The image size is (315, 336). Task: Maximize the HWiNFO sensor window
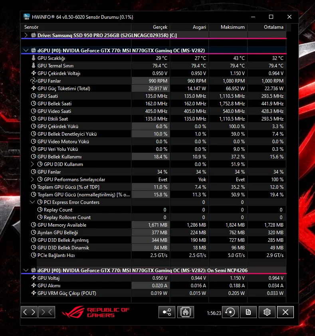pyautogui.click(x=271, y=17)
